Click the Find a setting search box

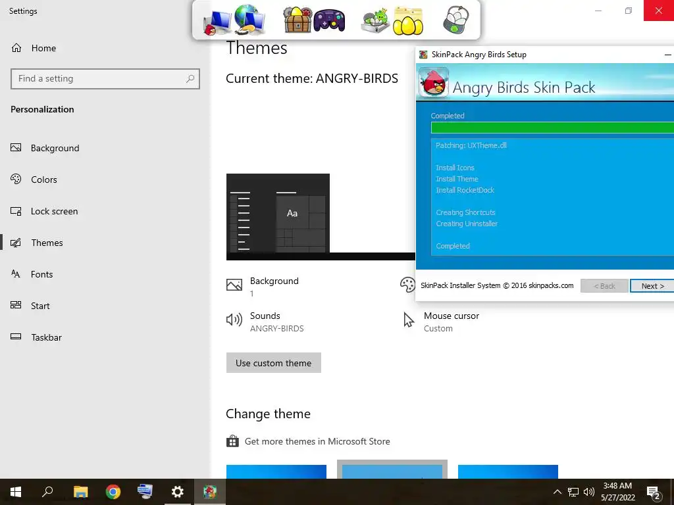click(x=105, y=79)
